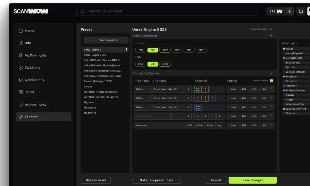The image size is (310, 186).
Task: Click the reset icon beside Textures Configurator
Action: tap(271, 73)
